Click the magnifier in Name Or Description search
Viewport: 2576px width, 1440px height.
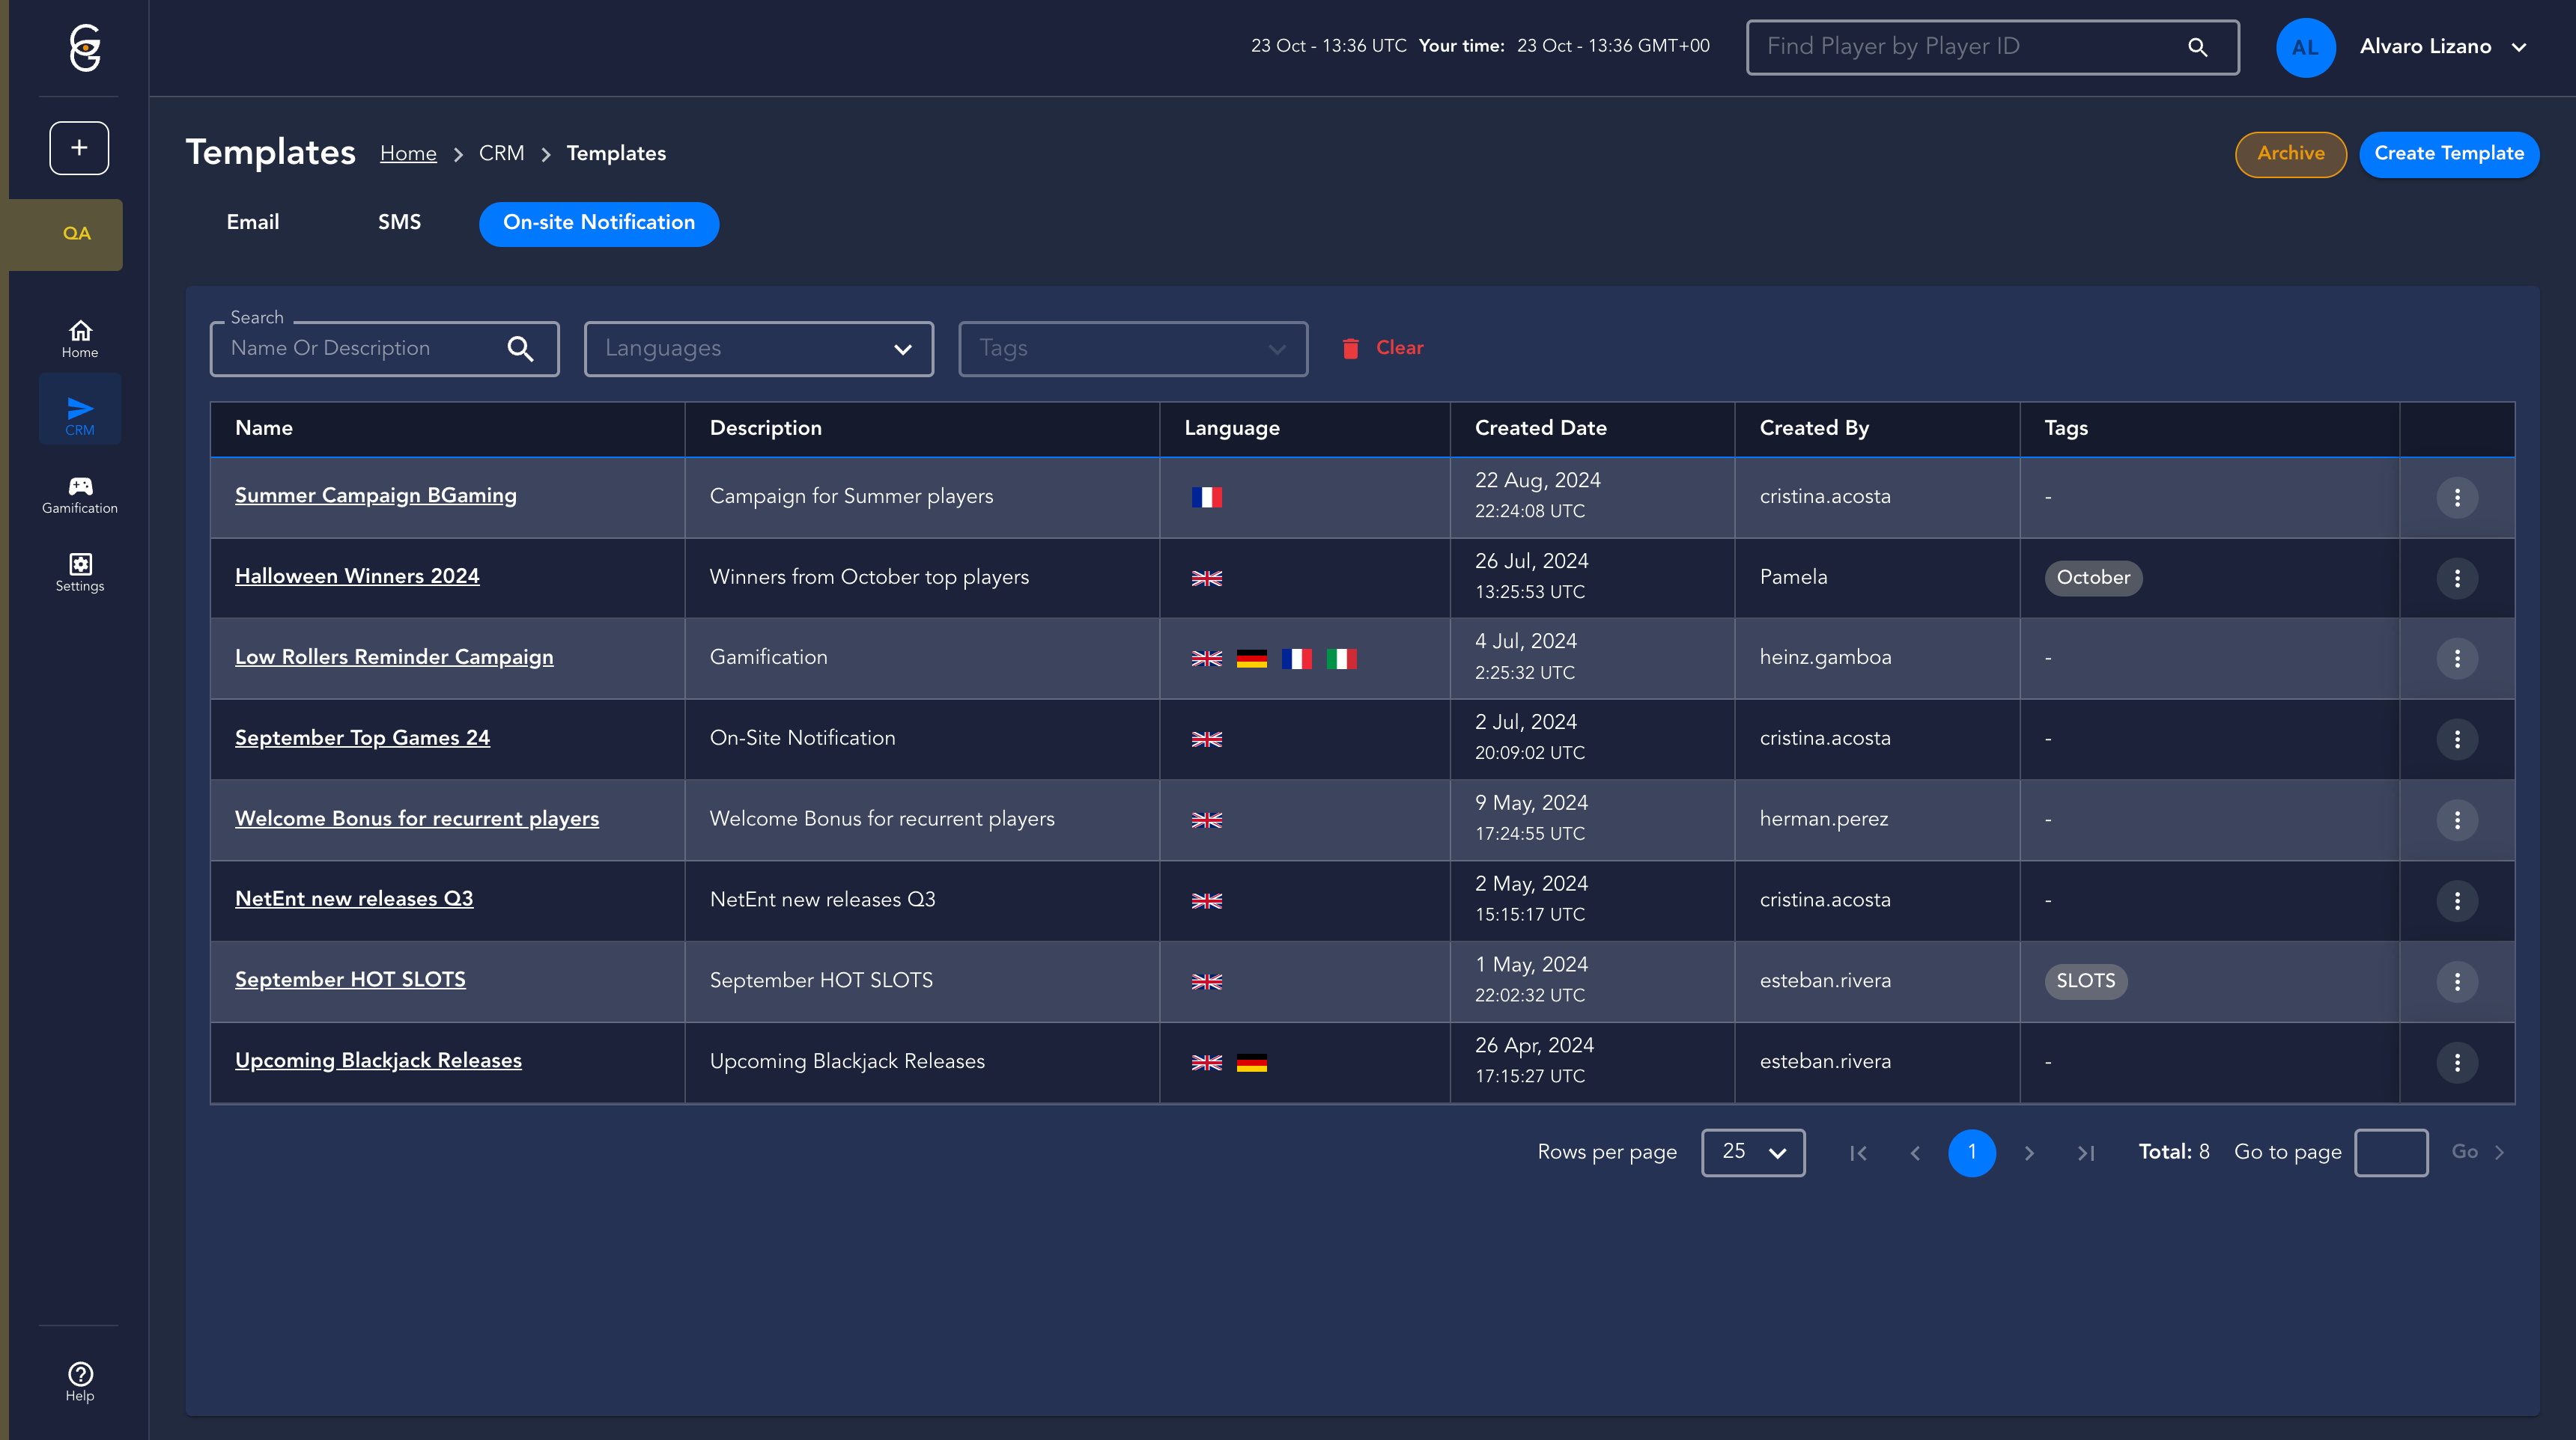click(520, 348)
